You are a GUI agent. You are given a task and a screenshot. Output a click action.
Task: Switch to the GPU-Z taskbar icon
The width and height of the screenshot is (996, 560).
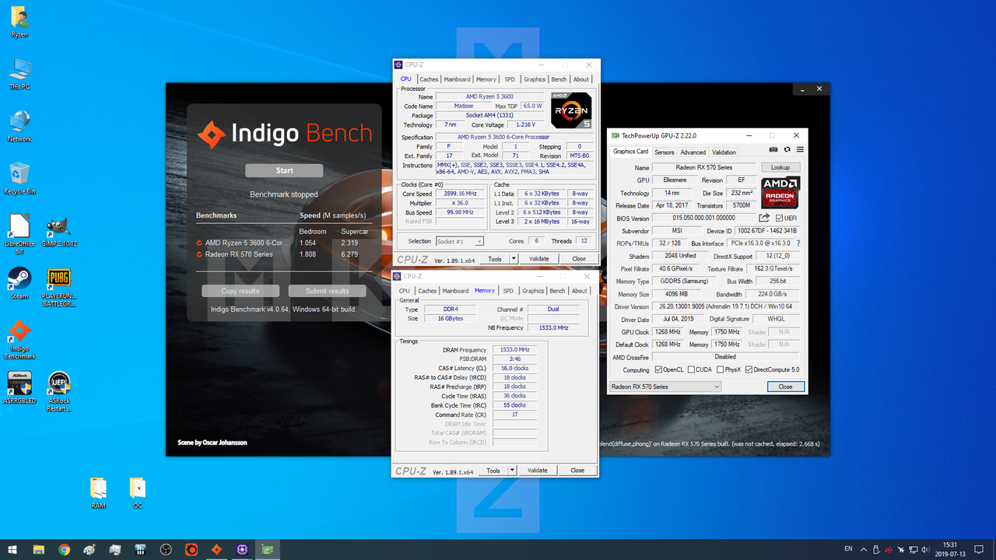coord(268,550)
